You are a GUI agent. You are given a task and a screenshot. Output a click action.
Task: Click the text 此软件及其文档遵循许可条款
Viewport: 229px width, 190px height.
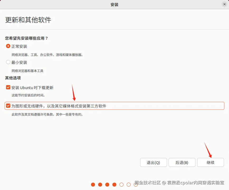[x=32, y=115]
